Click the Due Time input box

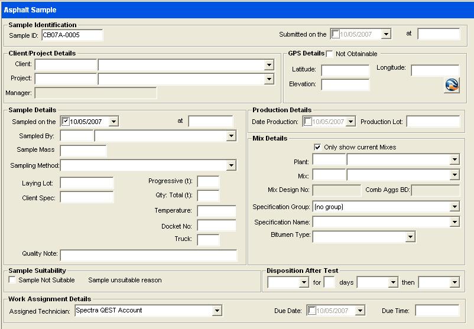coord(437,311)
